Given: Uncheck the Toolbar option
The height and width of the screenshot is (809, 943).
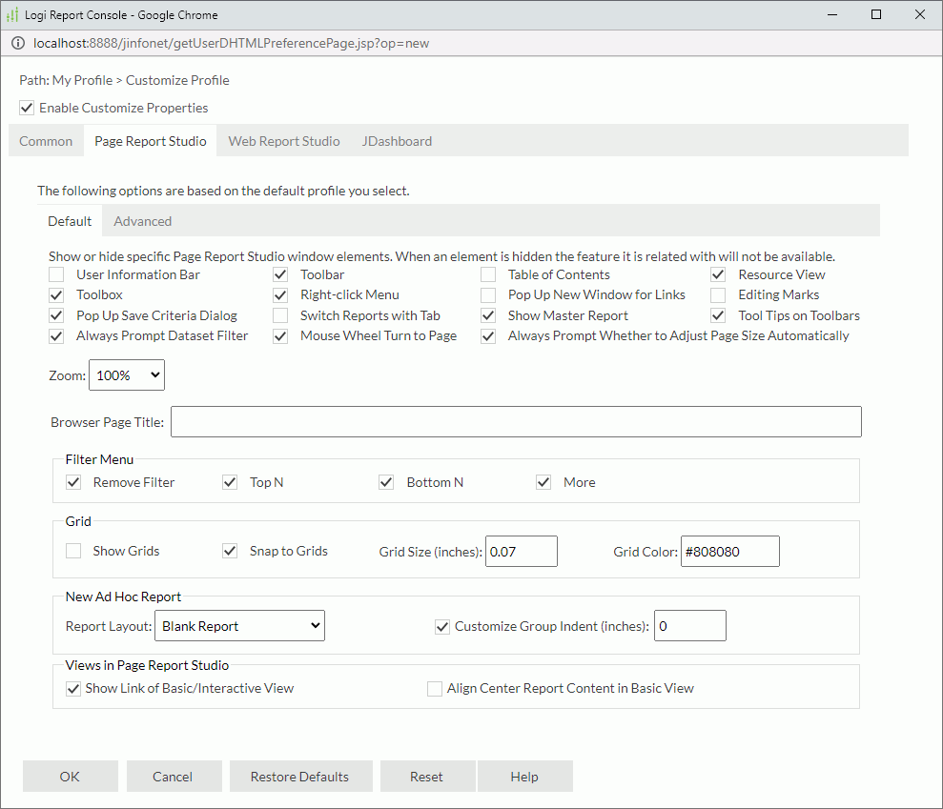Looking at the screenshot, I should point(280,274).
